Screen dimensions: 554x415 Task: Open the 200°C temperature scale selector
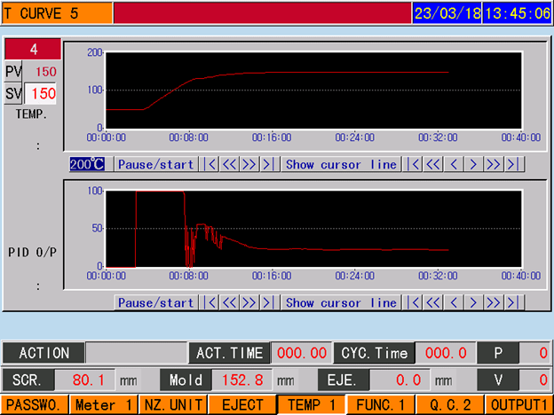click(88, 164)
